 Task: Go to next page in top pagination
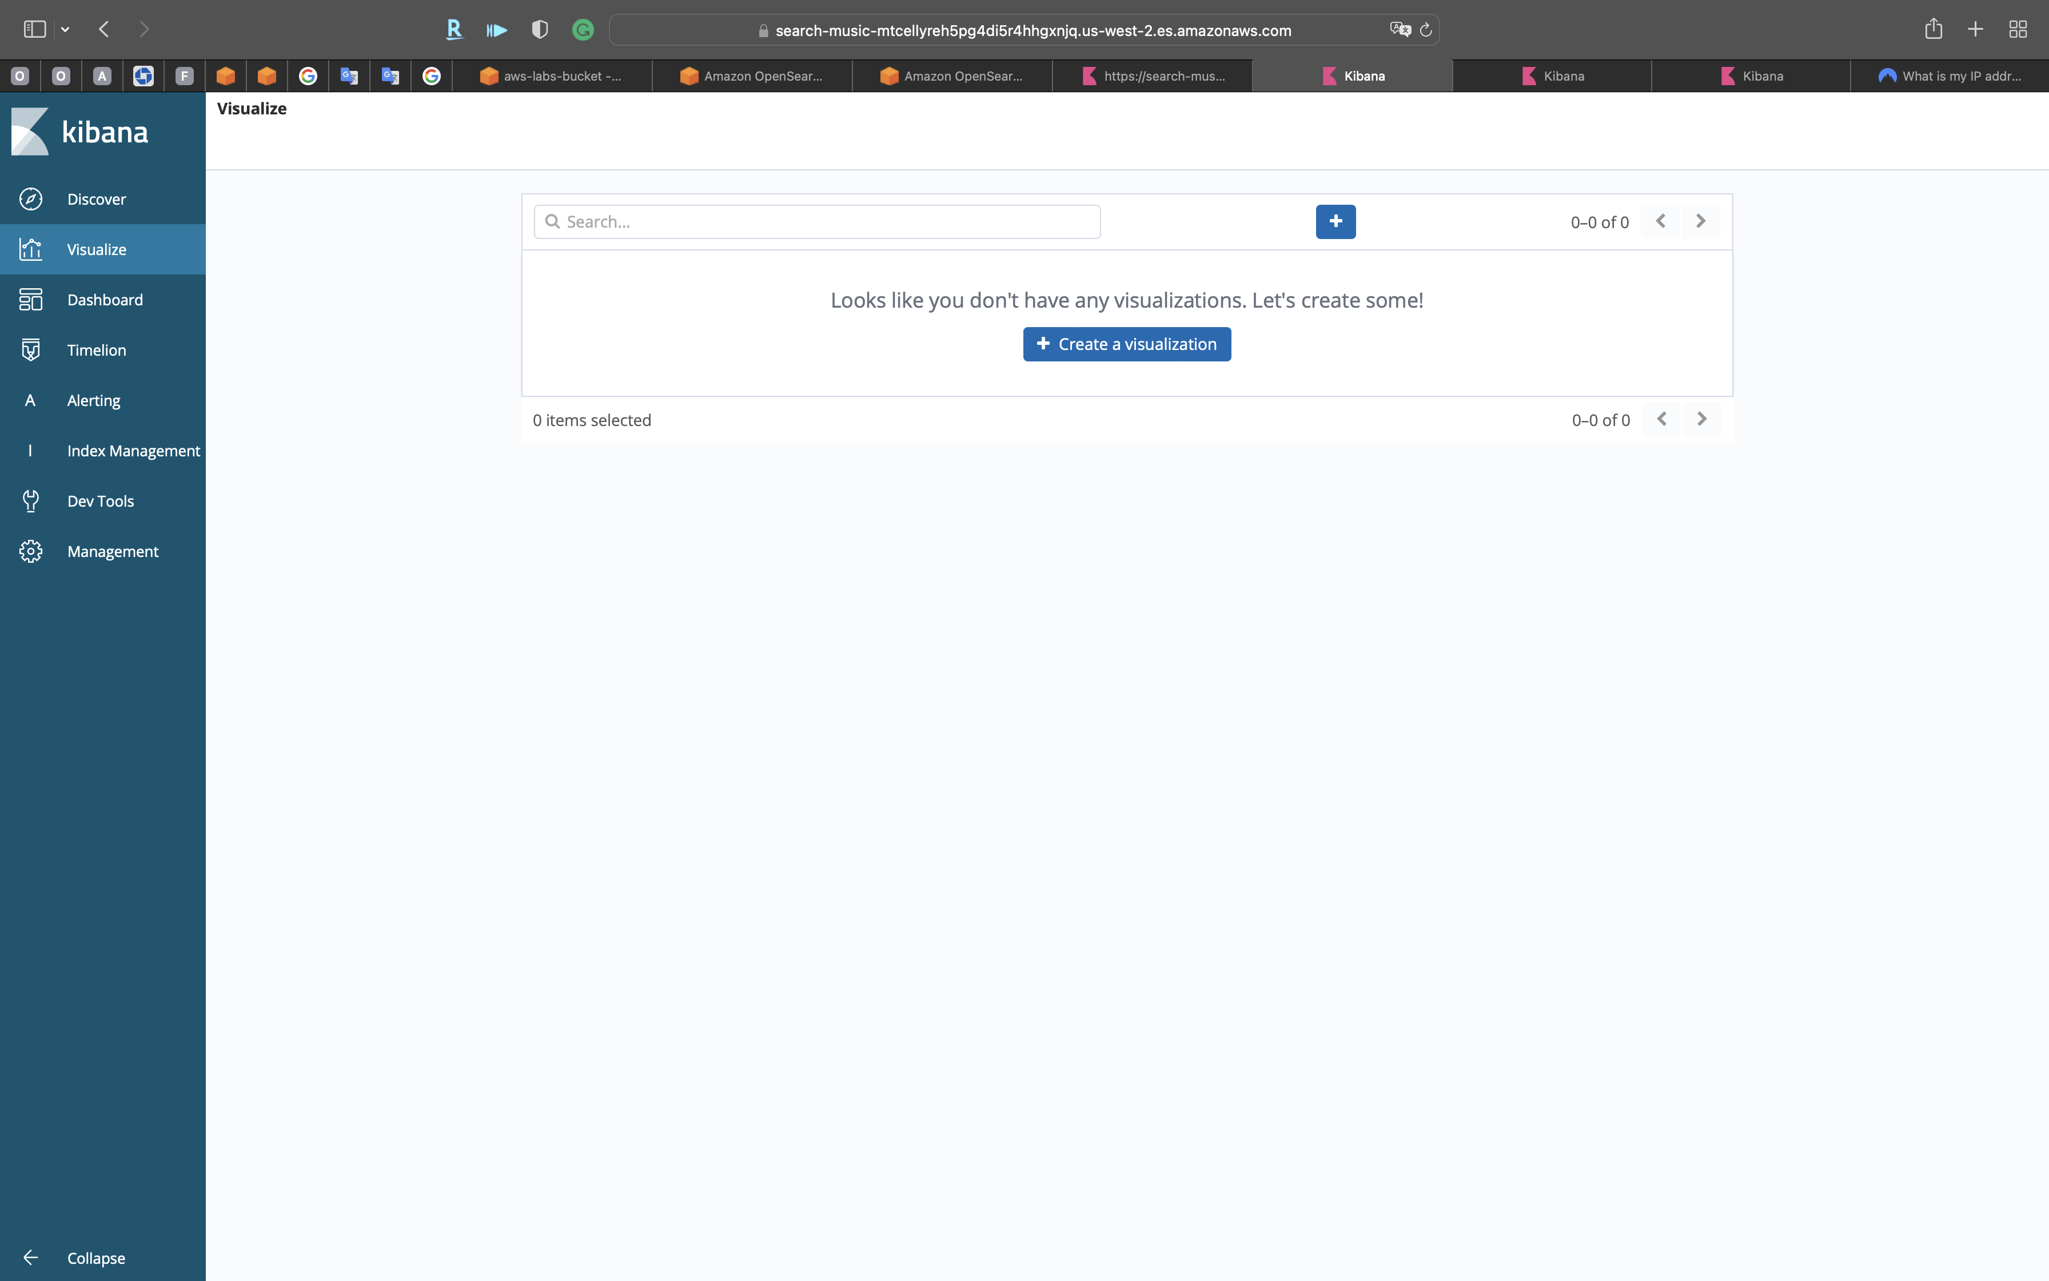1700,222
